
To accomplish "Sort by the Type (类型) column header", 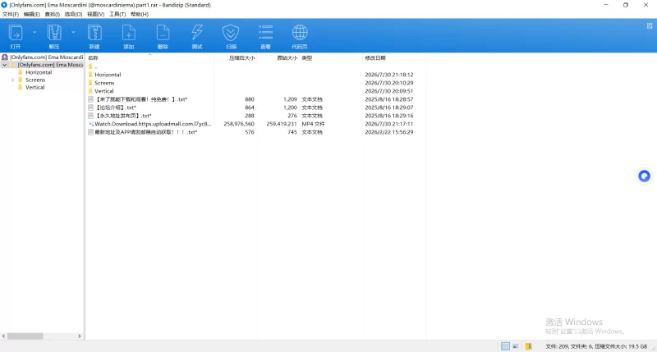I will click(x=306, y=57).
